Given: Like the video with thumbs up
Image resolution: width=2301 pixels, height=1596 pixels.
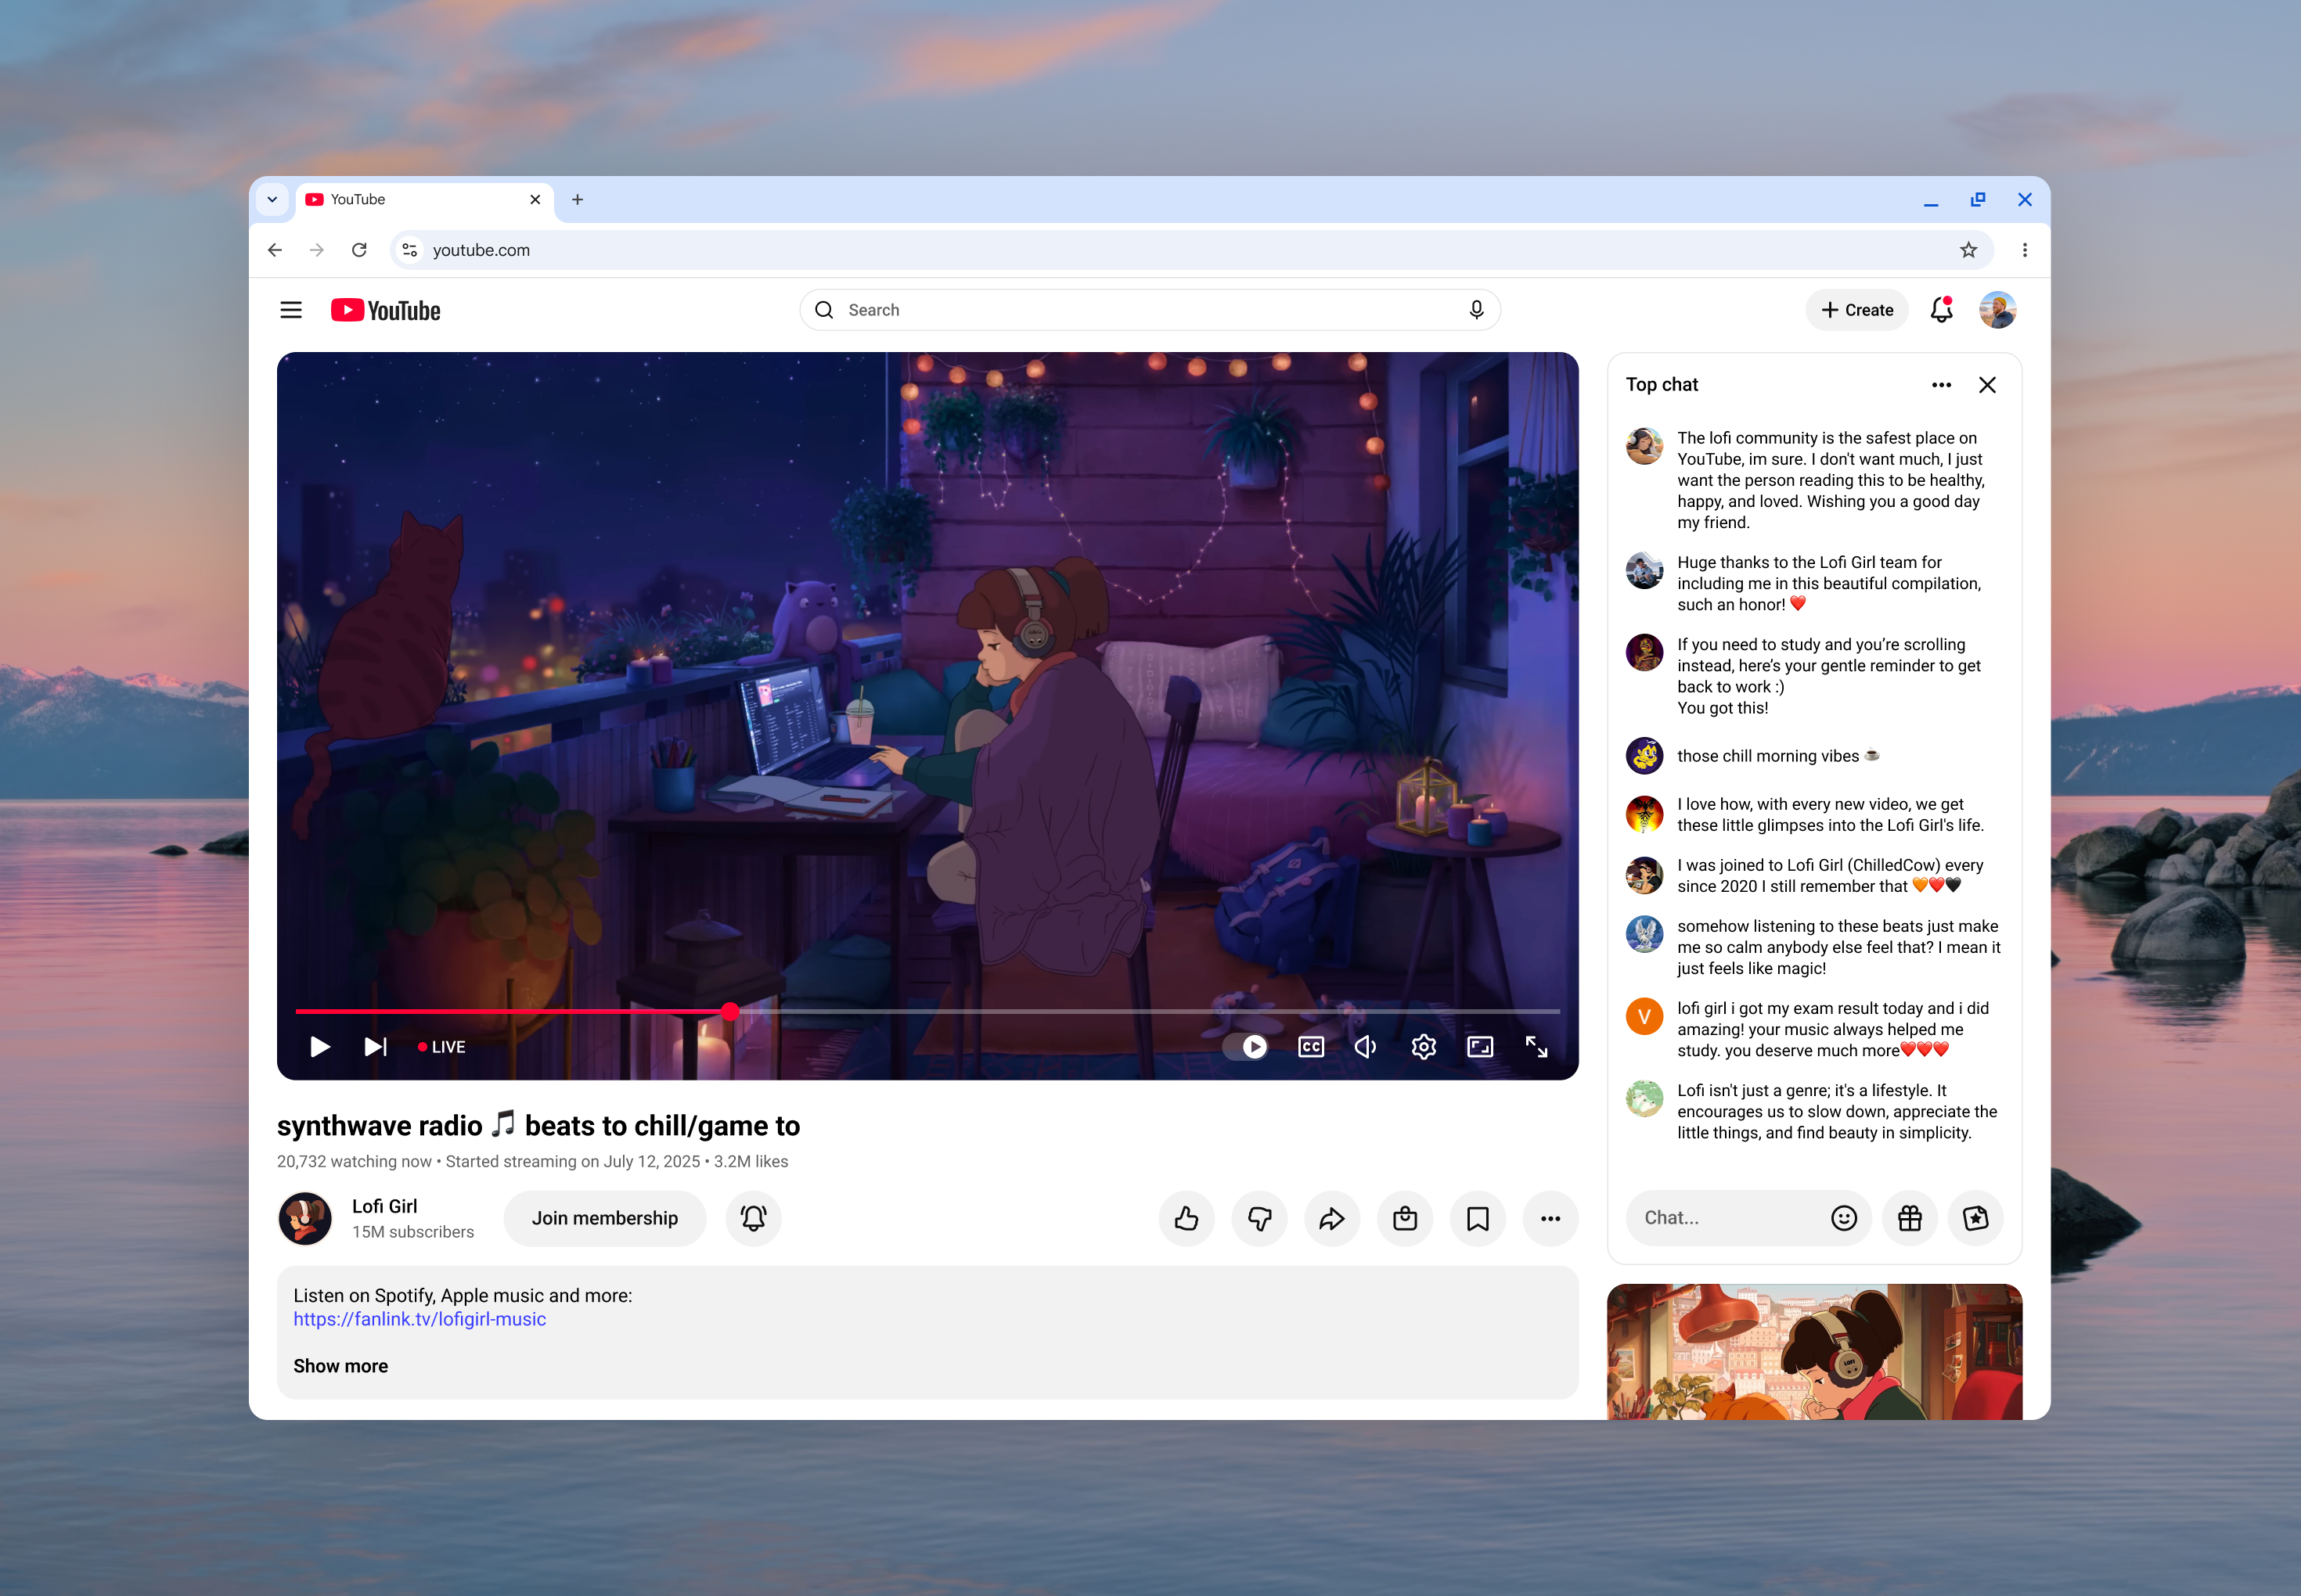Looking at the screenshot, I should [x=1187, y=1218].
